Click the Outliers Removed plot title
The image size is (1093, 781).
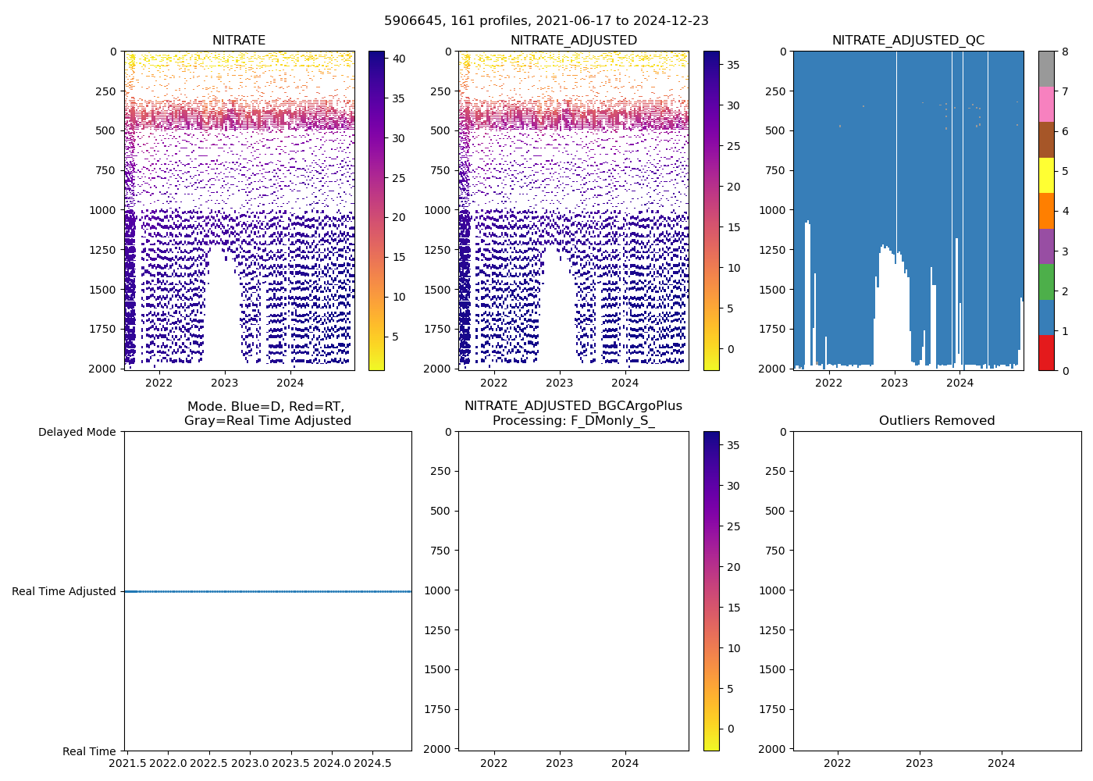tap(937, 421)
